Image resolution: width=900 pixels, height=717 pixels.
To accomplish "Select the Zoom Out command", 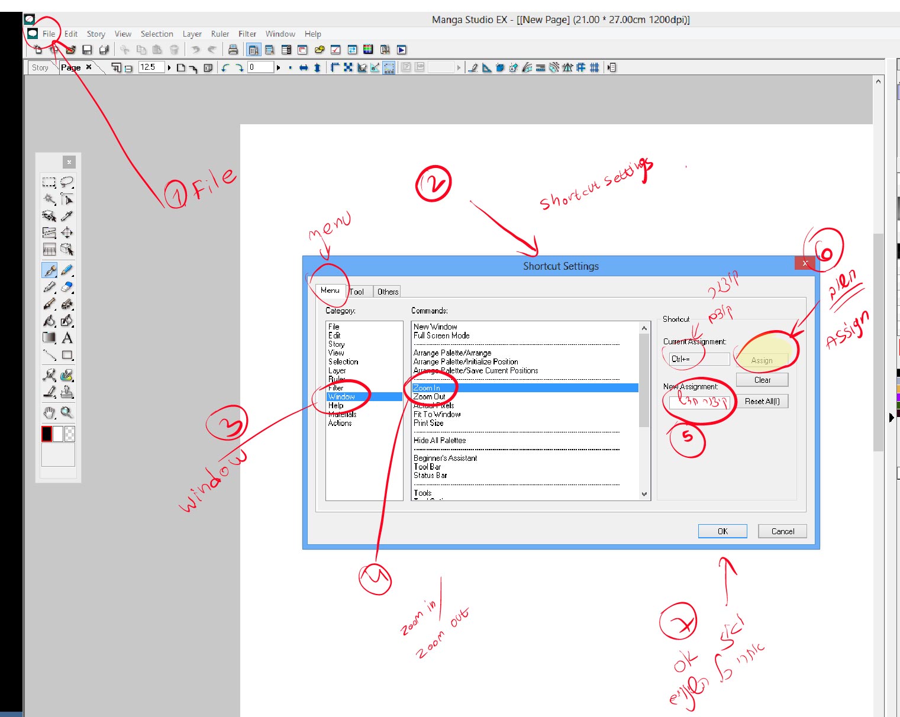I will coord(430,396).
